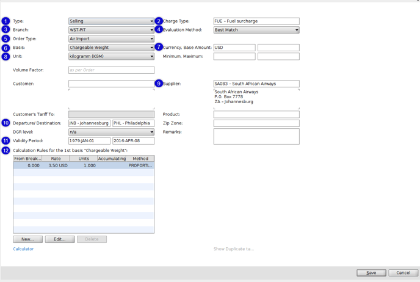Open the Type dropdown showing Selling
This screenshot has height=282, width=420.
tap(111, 21)
